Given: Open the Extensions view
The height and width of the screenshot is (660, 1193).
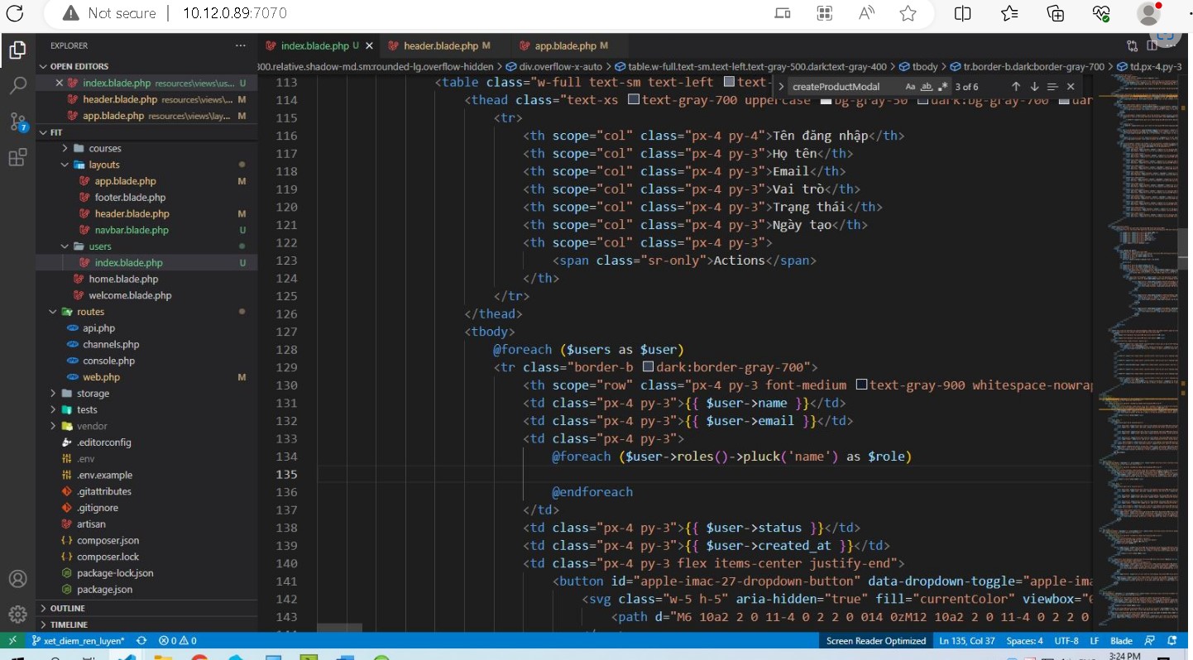Looking at the screenshot, I should point(17,158).
